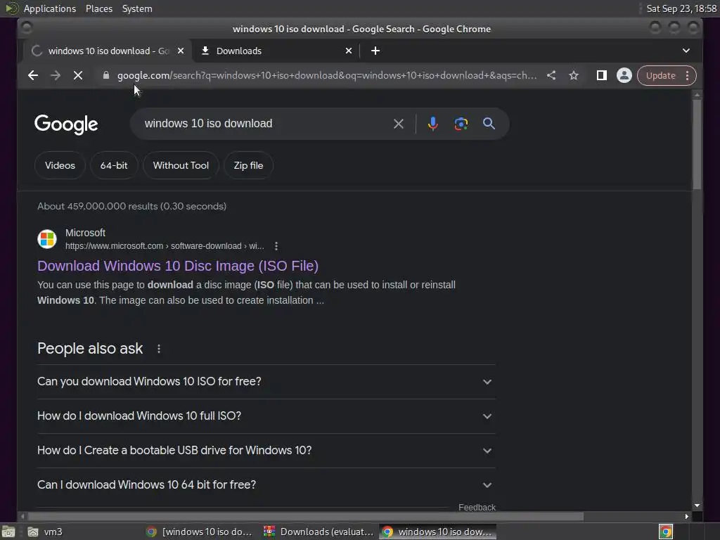The width and height of the screenshot is (720, 540).
Task: Open the Places menu
Action: coord(99,8)
